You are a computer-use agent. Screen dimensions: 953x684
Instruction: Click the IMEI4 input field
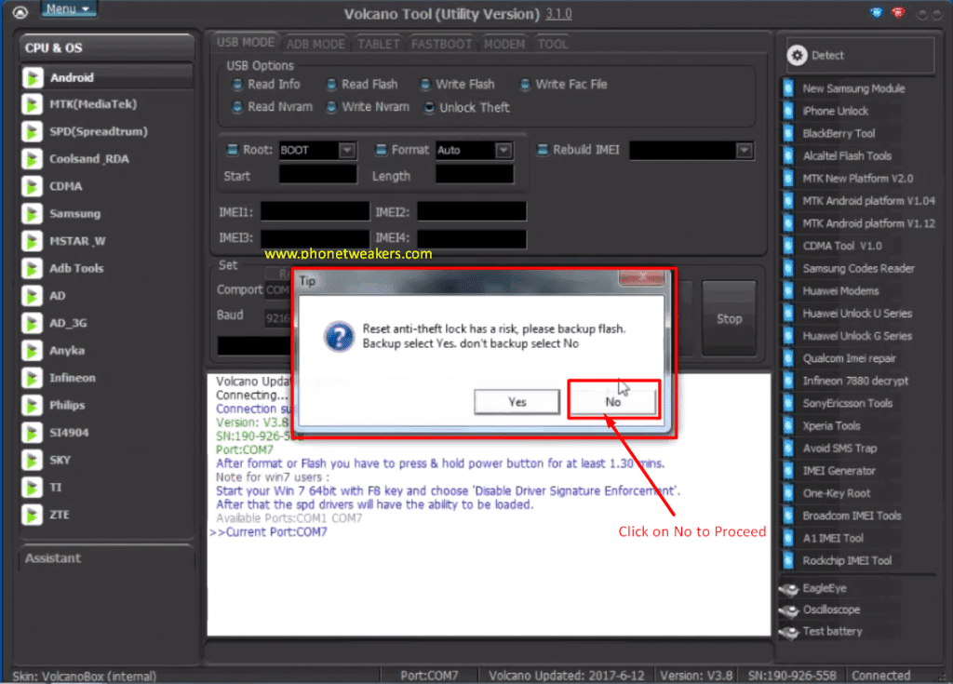pyautogui.click(x=472, y=239)
